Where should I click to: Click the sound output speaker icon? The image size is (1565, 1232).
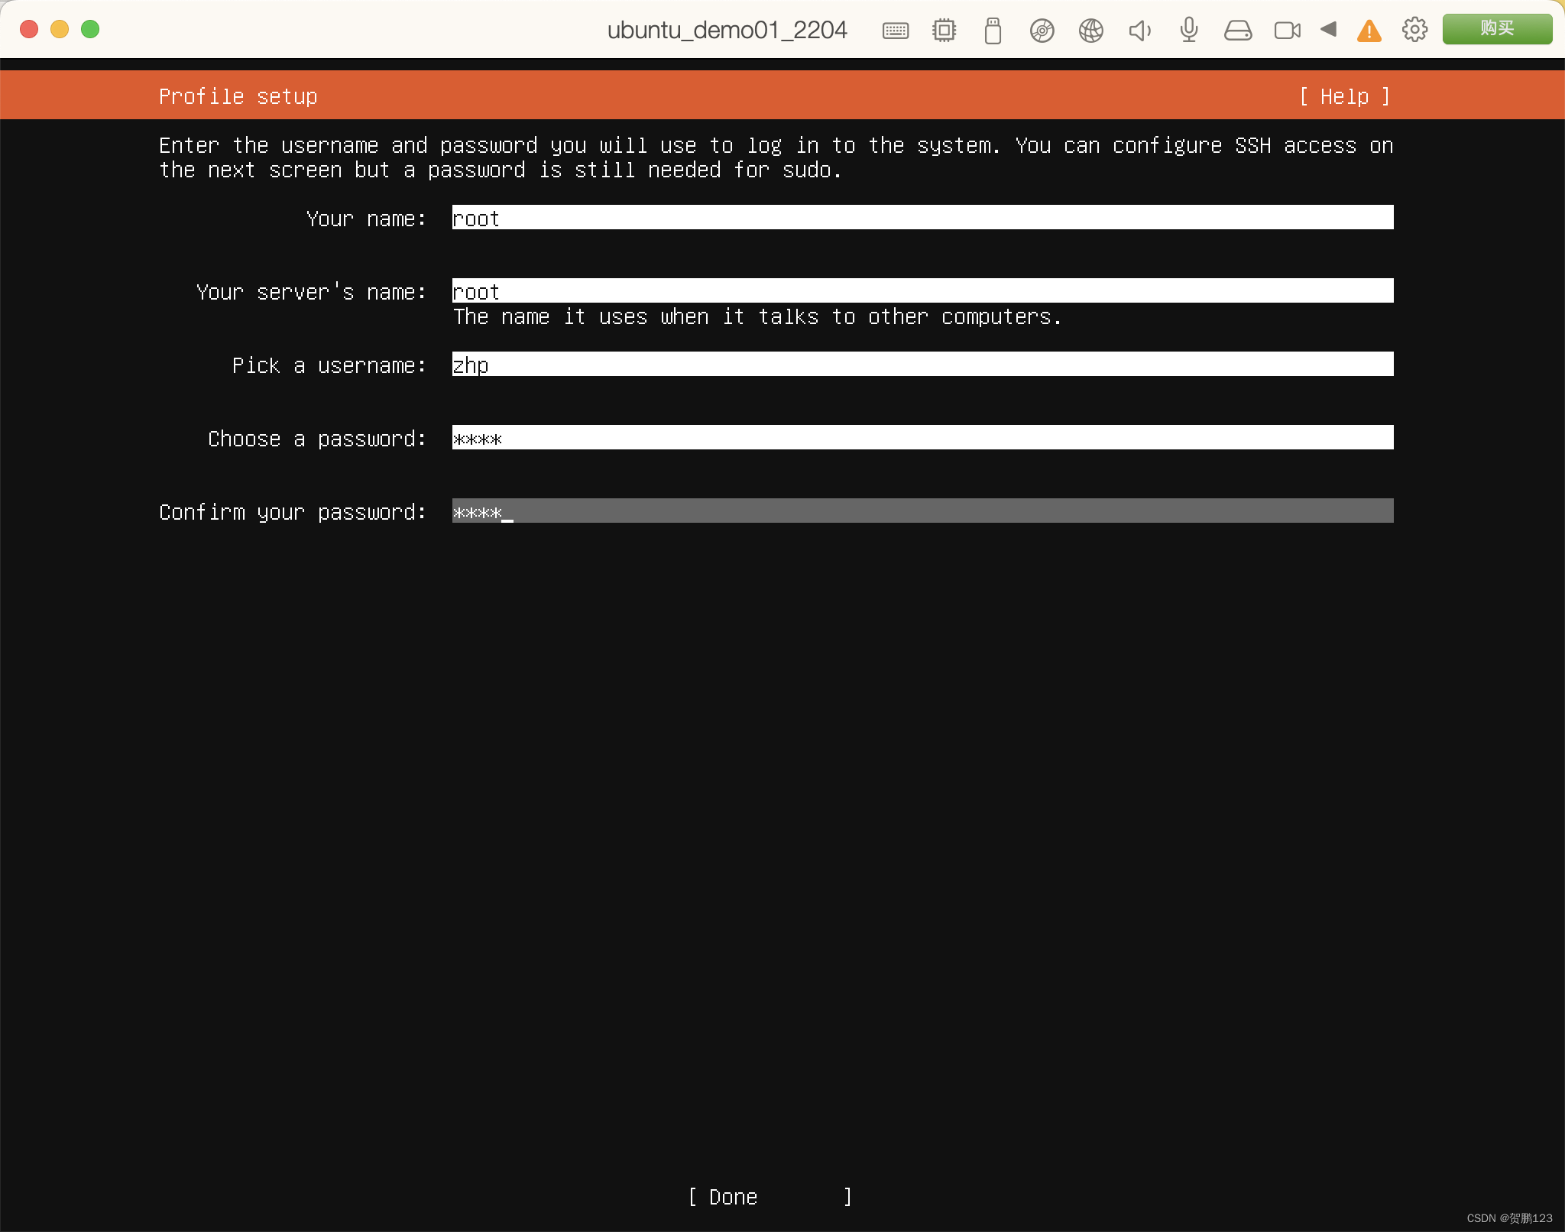tap(1139, 29)
